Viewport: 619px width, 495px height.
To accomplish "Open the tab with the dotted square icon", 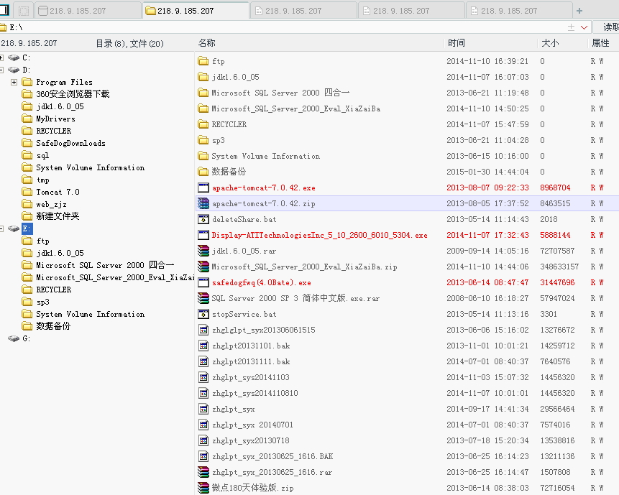I will (x=24, y=11).
